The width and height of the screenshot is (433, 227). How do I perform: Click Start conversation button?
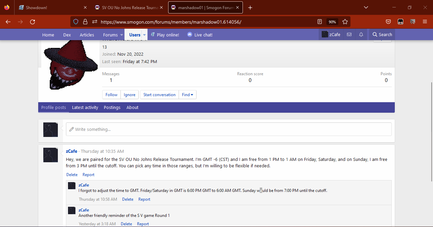[159, 95]
